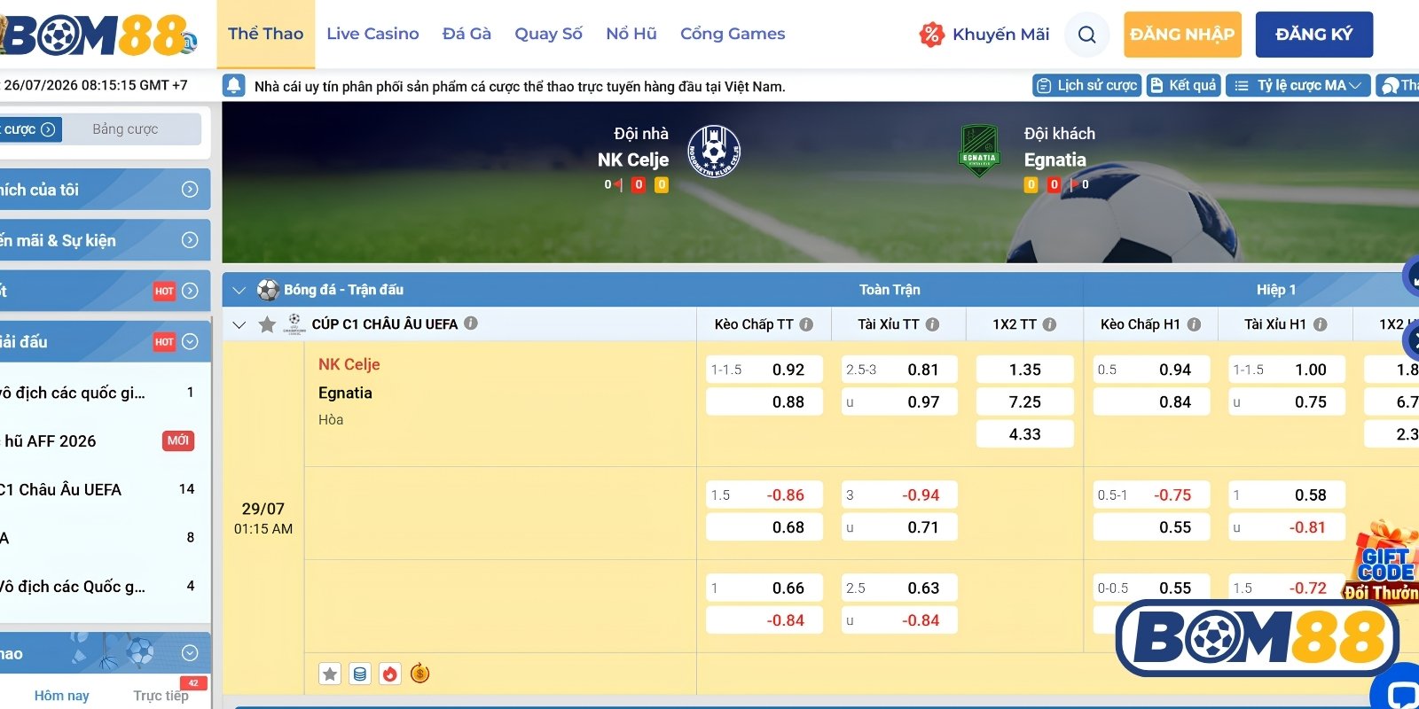1419x709 pixels.
Task: Click the ĐĂNG KÝ button
Action: (x=1314, y=35)
